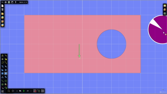Select the Zoom magnifier tool

tap(9, 91)
